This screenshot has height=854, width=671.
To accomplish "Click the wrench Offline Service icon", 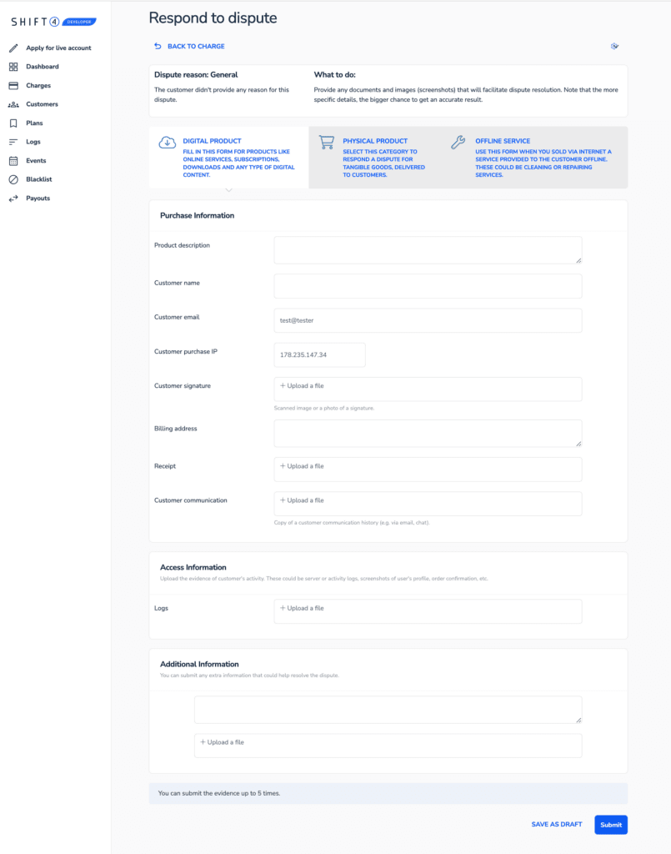I will tap(458, 143).
